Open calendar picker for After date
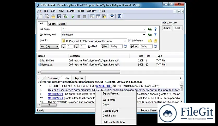The width and height of the screenshot is (218, 126). pos(125,46)
